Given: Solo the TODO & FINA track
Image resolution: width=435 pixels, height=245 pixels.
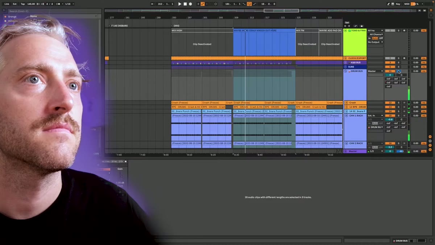Looking at the screenshot, I should pyautogui.click(x=398, y=30).
